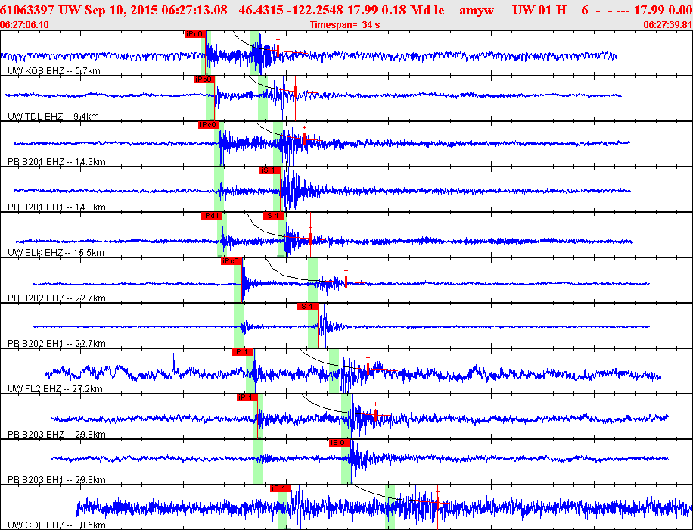This screenshot has width=693, height=530.
Task: Click the red coda end marker on B202 EHZ trace
Action: [x=346, y=282]
